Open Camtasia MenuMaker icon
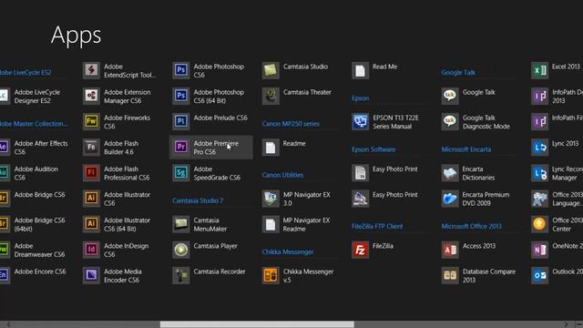583x328 pixels. coord(181,224)
